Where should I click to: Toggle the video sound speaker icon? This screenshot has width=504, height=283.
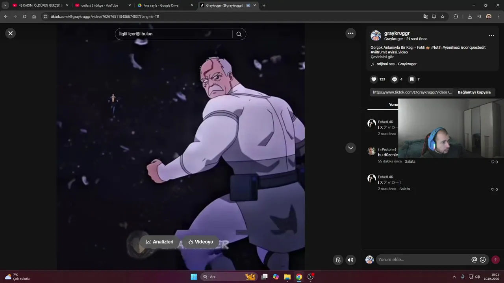click(x=350, y=260)
